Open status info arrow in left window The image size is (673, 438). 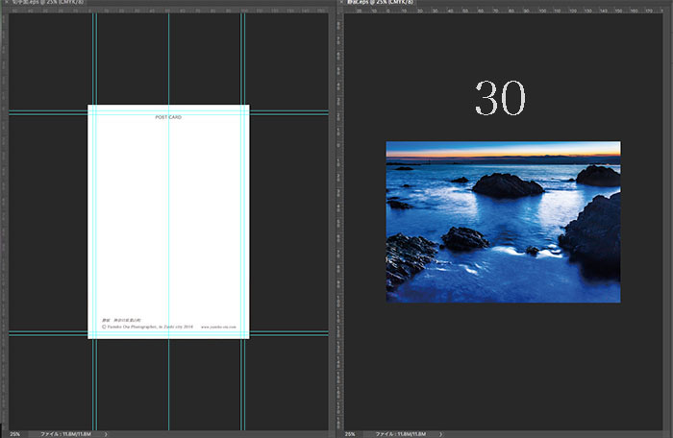point(106,434)
